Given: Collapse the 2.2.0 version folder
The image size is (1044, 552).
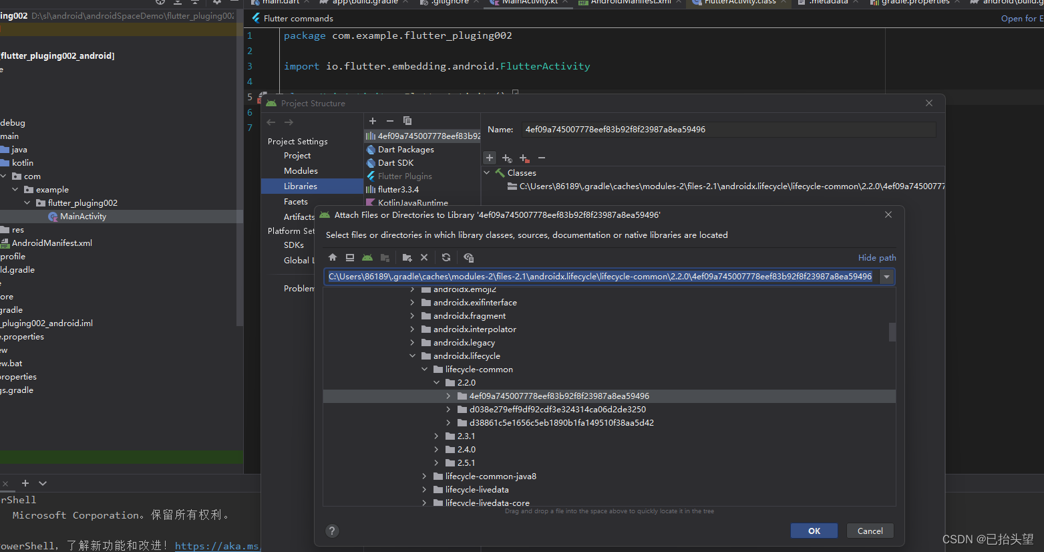Looking at the screenshot, I should point(437,383).
